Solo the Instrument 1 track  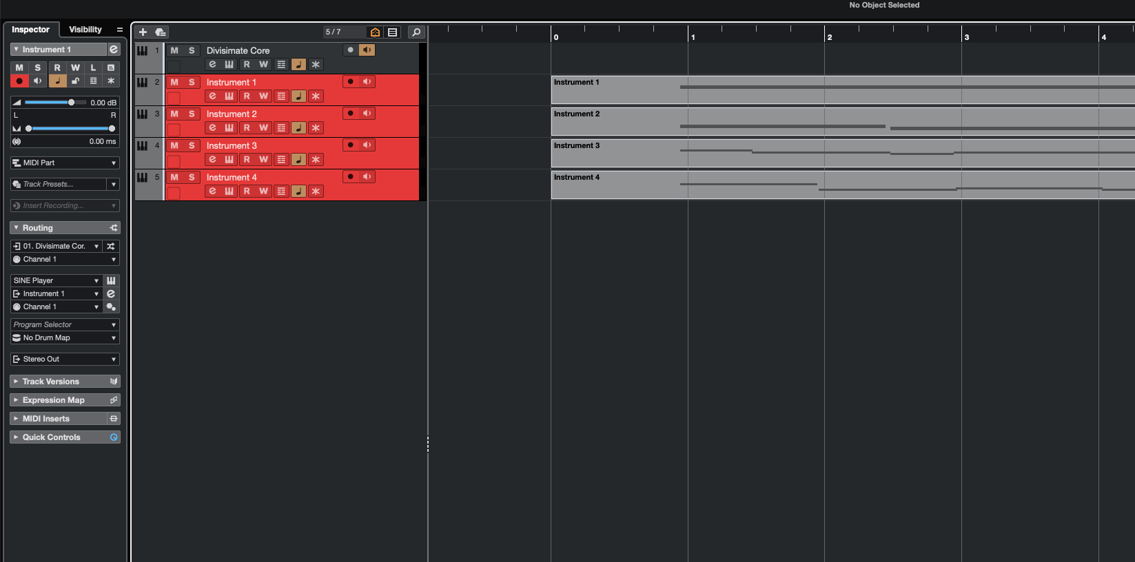coord(192,83)
